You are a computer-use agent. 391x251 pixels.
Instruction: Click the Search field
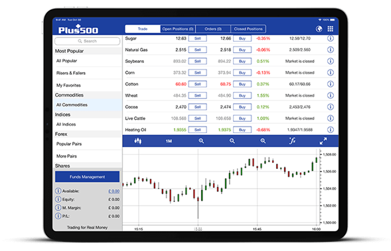pyautogui.click(x=87, y=41)
